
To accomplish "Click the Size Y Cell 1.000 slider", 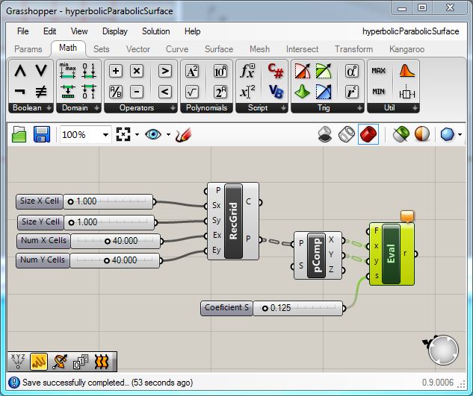I will 110,222.
